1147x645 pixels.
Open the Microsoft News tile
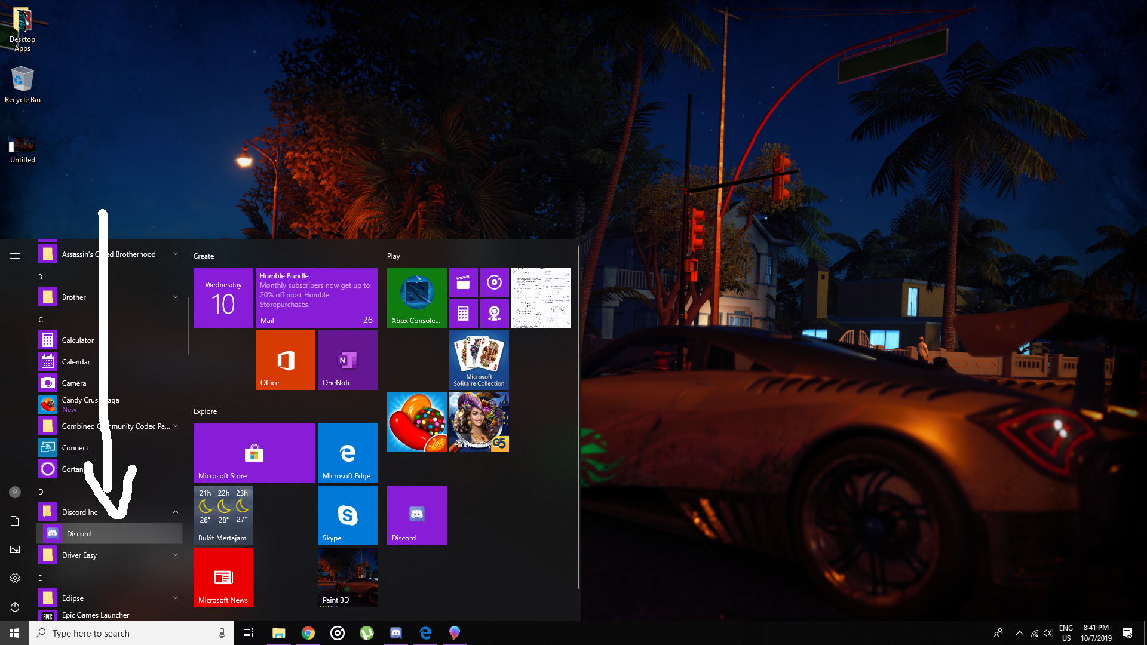click(223, 578)
